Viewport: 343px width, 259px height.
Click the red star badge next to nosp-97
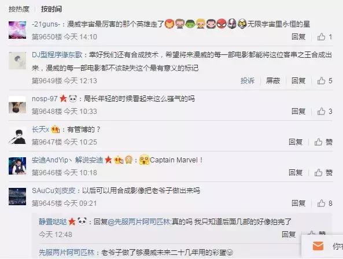point(63,99)
